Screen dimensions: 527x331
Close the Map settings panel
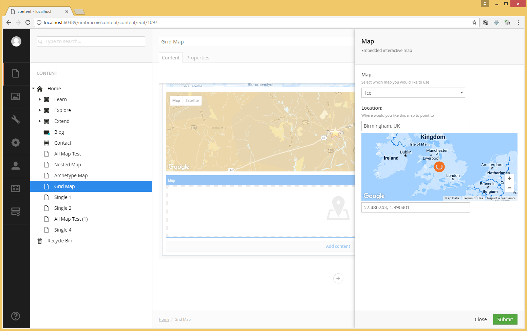(481, 319)
